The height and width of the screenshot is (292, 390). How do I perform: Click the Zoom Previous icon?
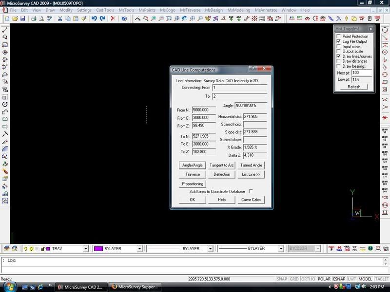(x=184, y=18)
